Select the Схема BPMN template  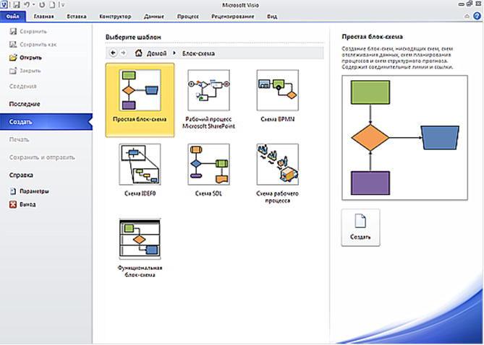pyautogui.click(x=278, y=97)
